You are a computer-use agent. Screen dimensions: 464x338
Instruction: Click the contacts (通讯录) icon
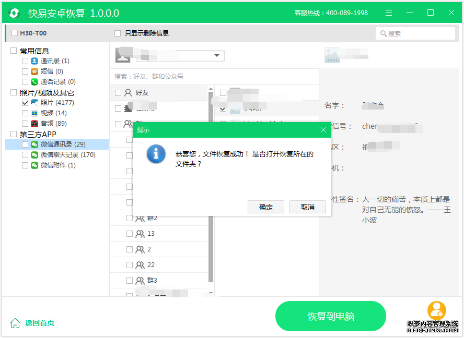click(x=34, y=61)
